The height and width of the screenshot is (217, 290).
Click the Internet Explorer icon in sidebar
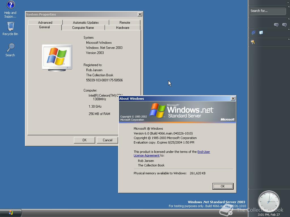coord(253,33)
